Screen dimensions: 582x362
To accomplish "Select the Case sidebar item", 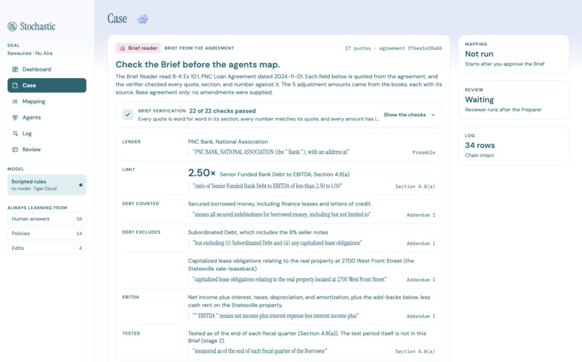I will coord(47,85).
